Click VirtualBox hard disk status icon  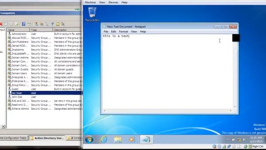coord(214,146)
